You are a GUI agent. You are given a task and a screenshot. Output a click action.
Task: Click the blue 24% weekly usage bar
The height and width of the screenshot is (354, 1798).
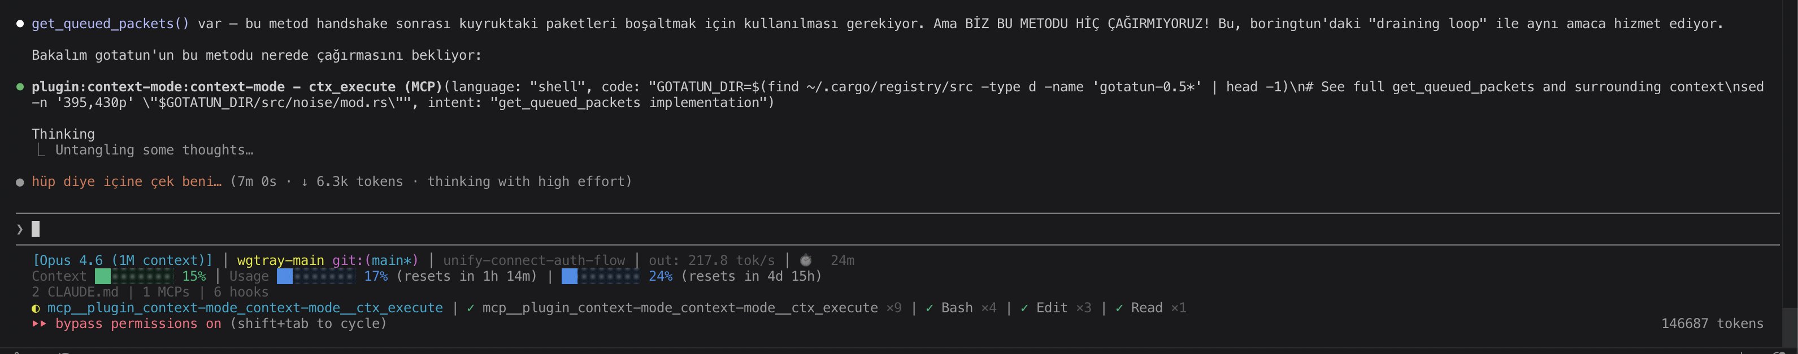coord(600,276)
